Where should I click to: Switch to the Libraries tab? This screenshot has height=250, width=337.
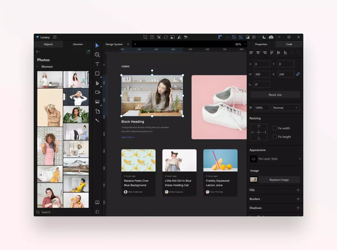point(78,44)
